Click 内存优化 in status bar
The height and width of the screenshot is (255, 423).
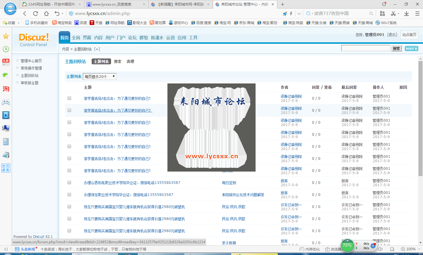(x=310, y=249)
